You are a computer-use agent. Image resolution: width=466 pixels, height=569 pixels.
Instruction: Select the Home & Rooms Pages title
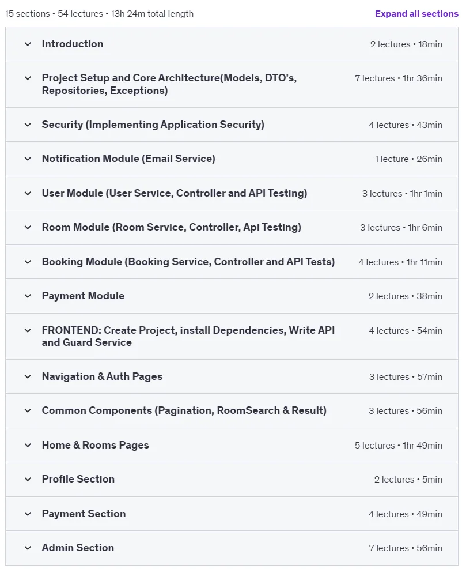[x=96, y=445]
